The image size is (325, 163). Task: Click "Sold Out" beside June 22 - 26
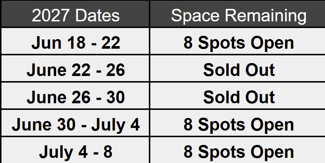click(239, 70)
